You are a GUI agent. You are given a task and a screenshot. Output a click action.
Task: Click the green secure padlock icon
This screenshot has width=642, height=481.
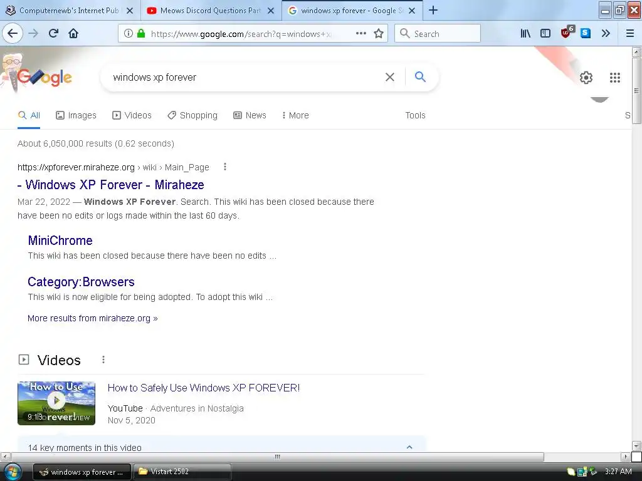coord(141,33)
